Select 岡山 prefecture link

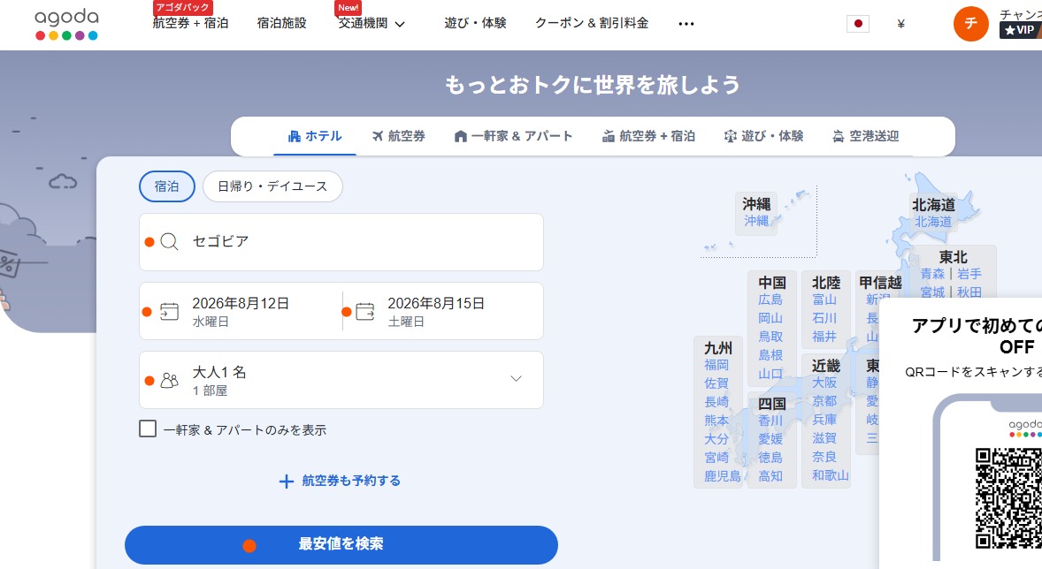(x=770, y=318)
